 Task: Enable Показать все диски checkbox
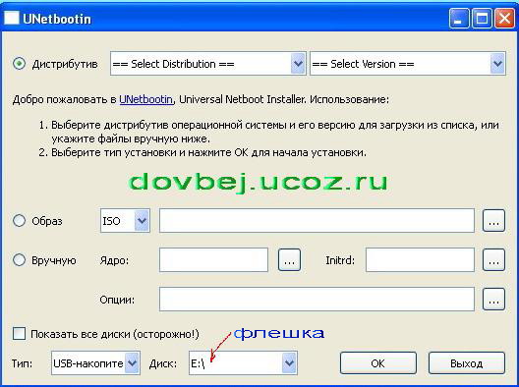point(19,333)
